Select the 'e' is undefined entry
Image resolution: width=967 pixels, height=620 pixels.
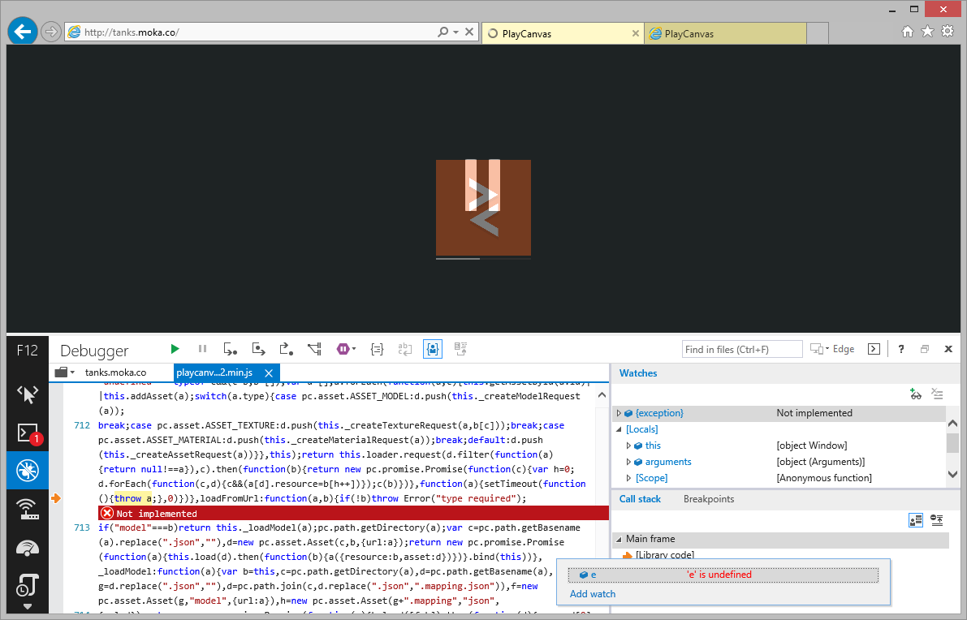723,575
